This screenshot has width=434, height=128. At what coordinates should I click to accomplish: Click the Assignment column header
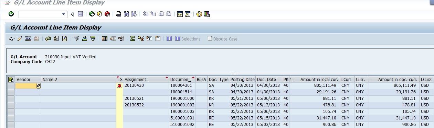(146, 79)
